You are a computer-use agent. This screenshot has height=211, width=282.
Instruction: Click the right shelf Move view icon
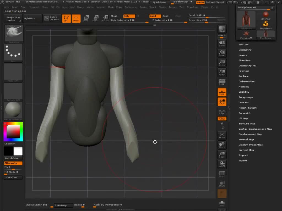222,145
